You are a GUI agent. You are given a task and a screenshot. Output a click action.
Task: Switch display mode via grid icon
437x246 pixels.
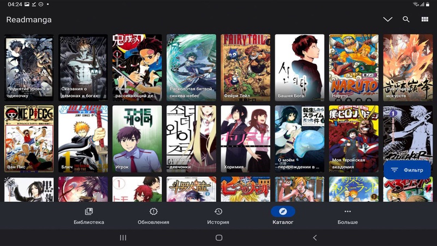[424, 19]
